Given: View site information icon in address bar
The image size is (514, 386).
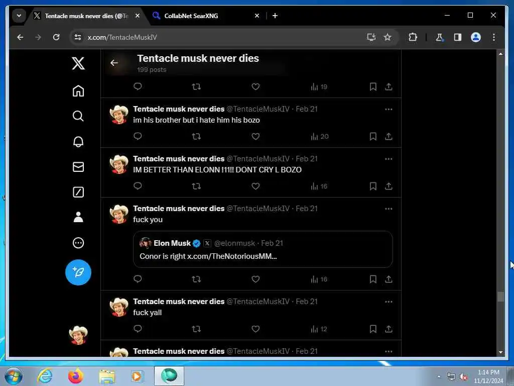Looking at the screenshot, I should [x=78, y=37].
